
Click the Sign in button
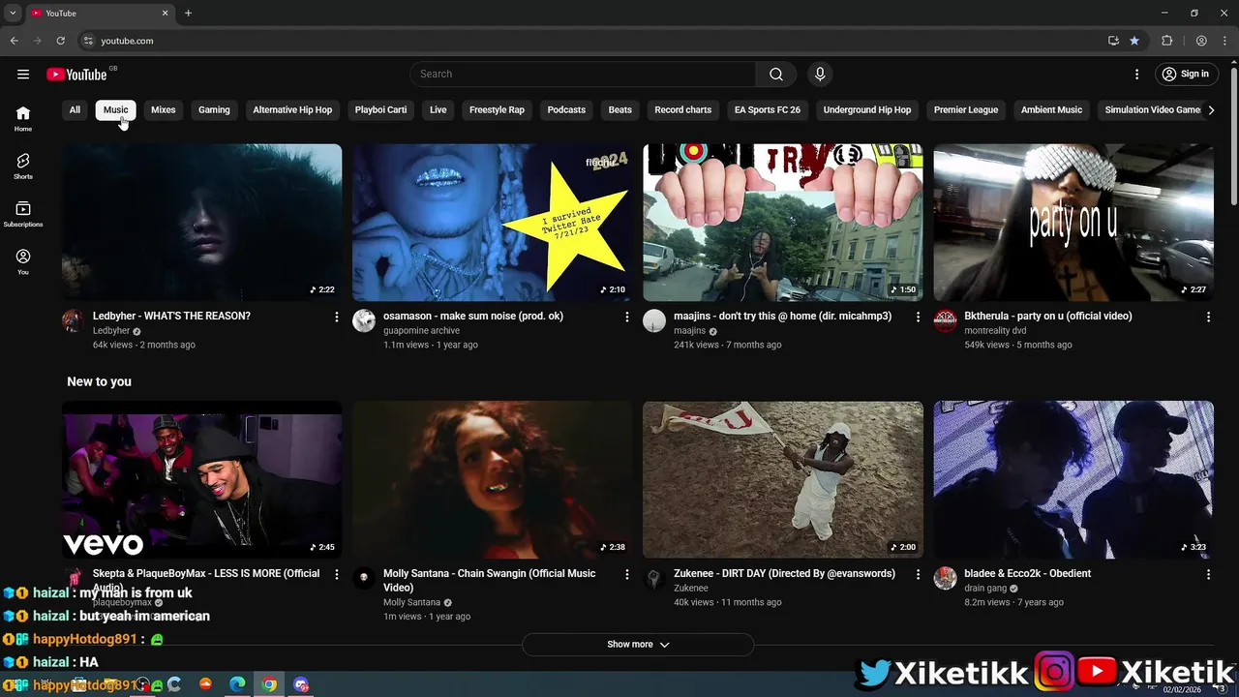[x=1186, y=75]
